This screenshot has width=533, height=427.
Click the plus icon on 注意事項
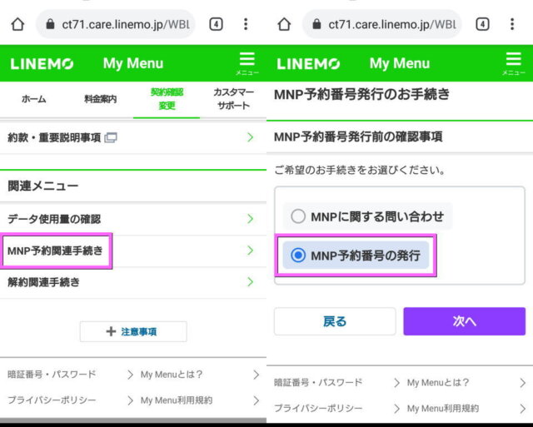pos(111,331)
